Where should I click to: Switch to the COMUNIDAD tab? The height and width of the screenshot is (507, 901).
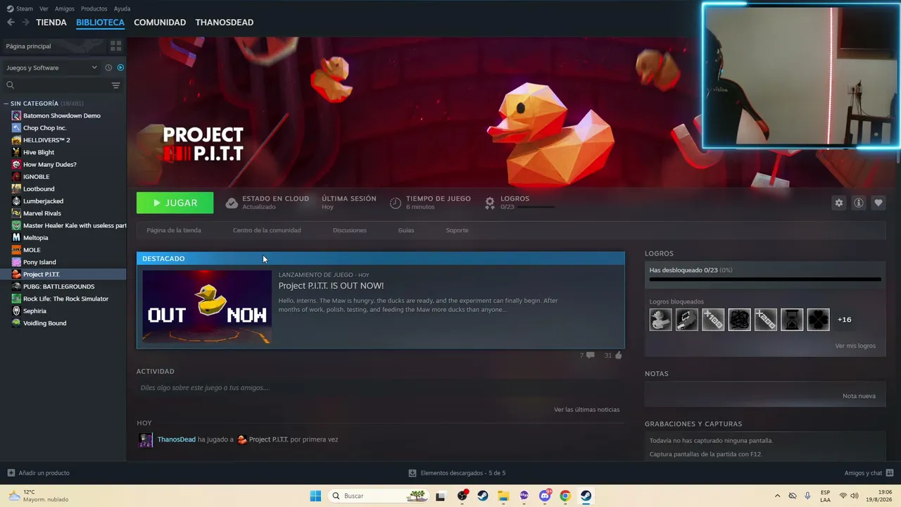click(160, 23)
